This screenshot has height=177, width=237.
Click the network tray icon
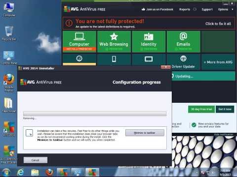[x=208, y=173]
